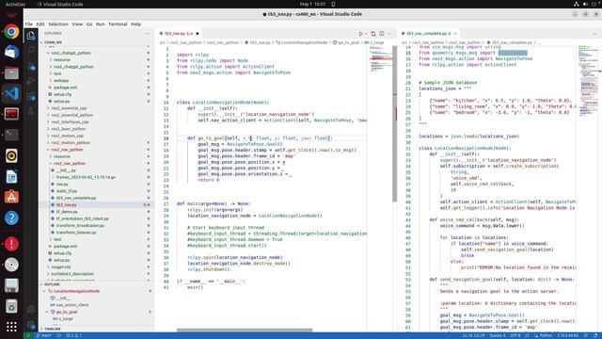The image size is (602, 339).
Task: Click the left editor vertical scrollbar
Action: [x=395, y=123]
